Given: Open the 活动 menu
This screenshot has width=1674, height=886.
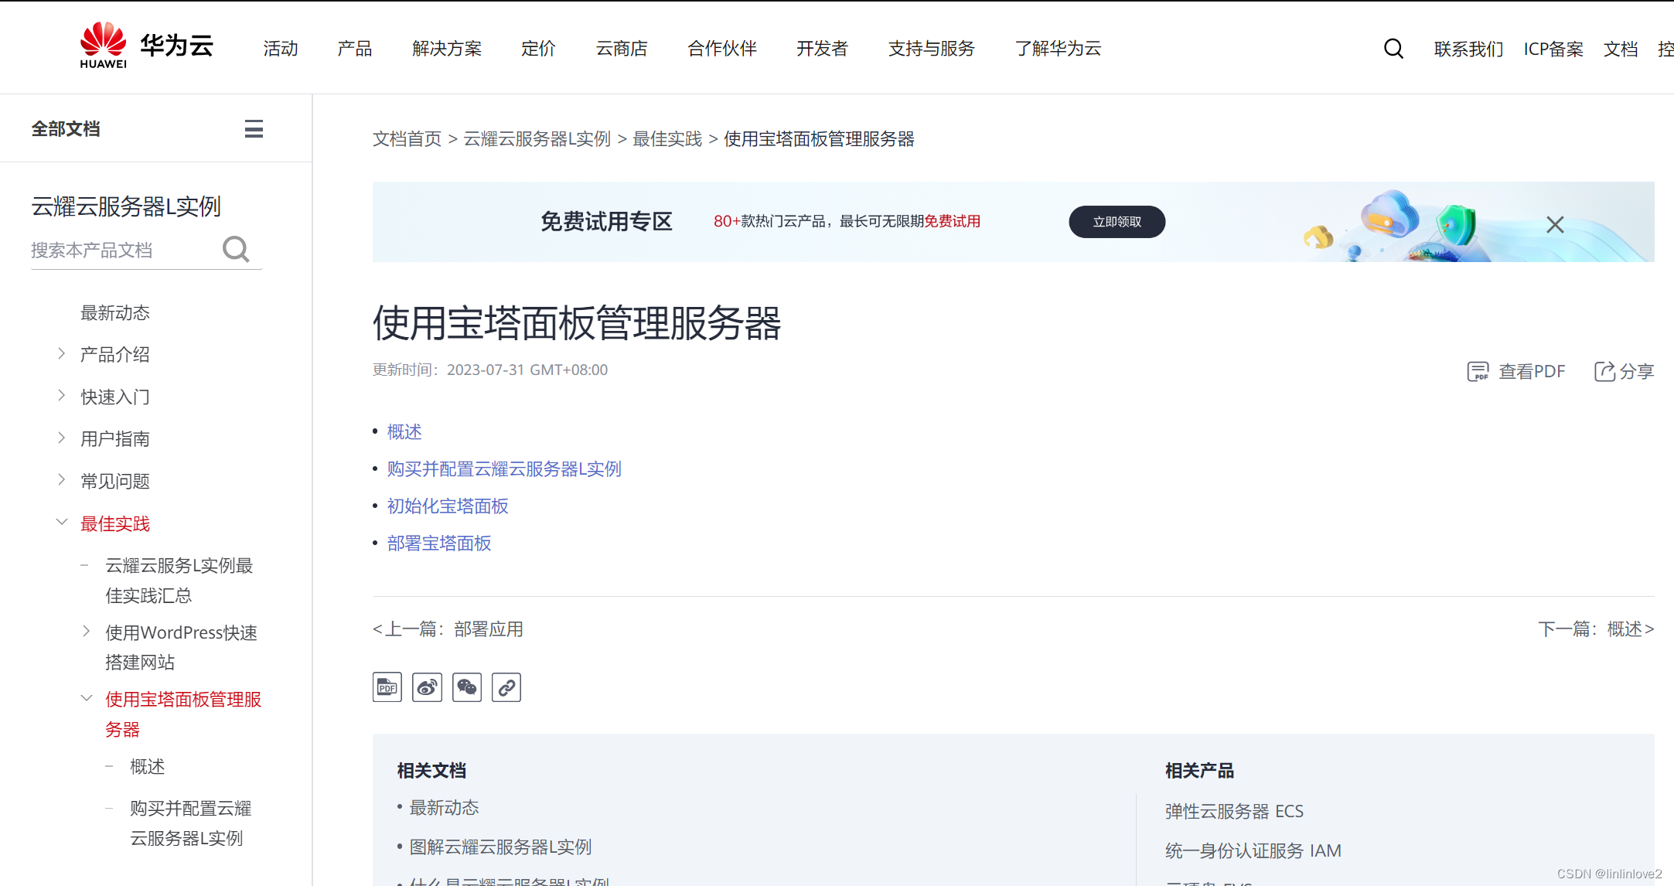Looking at the screenshot, I should pos(281,49).
